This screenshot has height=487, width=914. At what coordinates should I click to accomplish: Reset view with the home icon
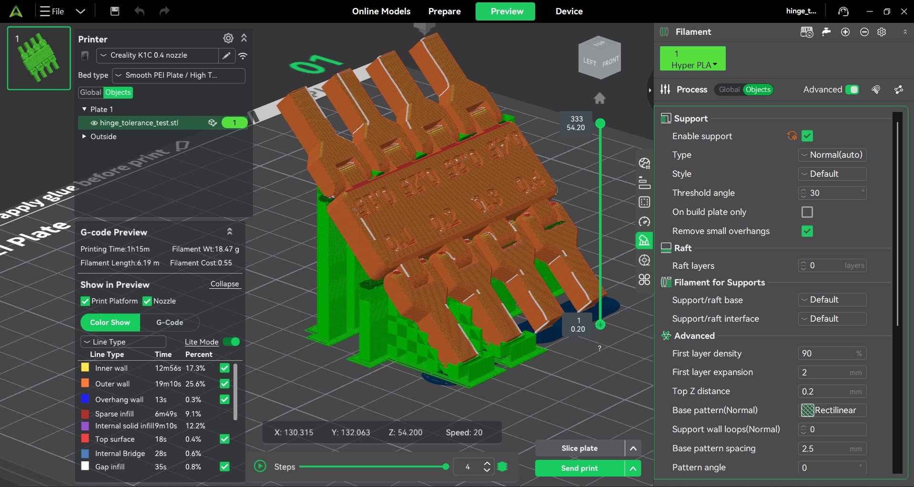(599, 98)
